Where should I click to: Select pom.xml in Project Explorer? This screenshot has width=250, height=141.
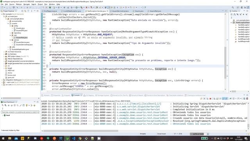[11, 78]
